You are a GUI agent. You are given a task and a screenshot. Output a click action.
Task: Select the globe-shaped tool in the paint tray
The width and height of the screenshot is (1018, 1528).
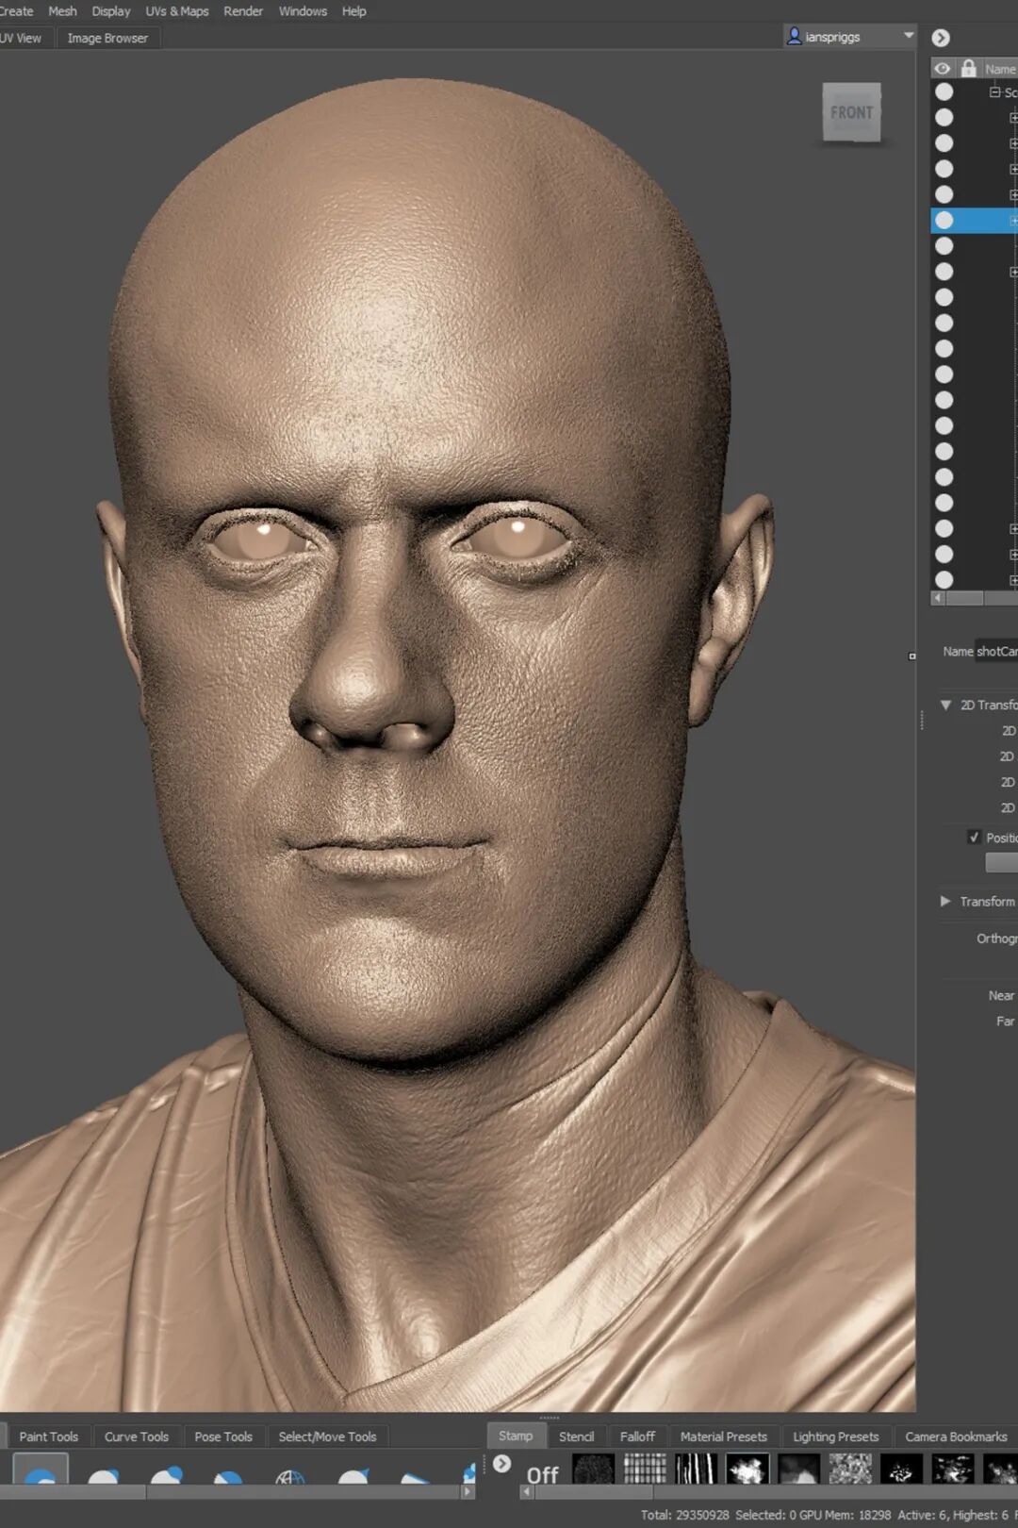click(290, 1476)
